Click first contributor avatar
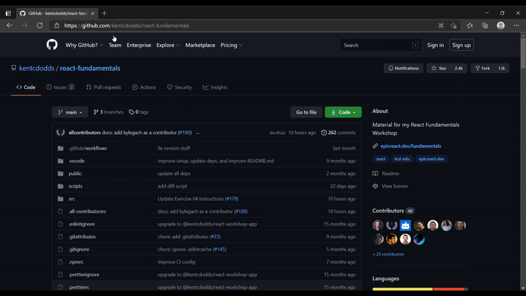Screen dimensions: 526x296 pos(377,225)
